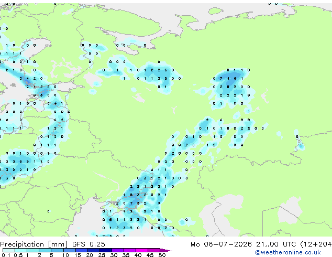This screenshot has width=332, height=257.
Task: Select the 0.5–1 mm legend swatch
Action: tap(21, 250)
